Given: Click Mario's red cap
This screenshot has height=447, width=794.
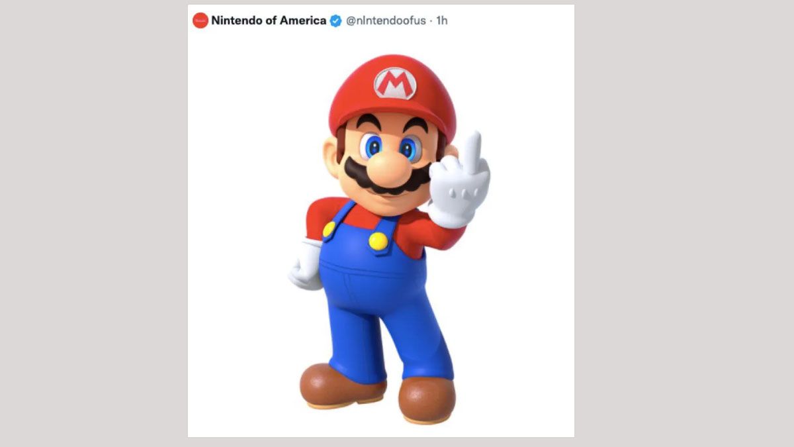Looking at the screenshot, I should click(x=392, y=93).
